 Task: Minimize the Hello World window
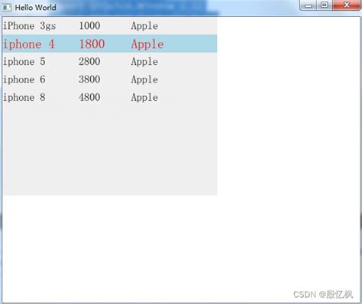309,5
